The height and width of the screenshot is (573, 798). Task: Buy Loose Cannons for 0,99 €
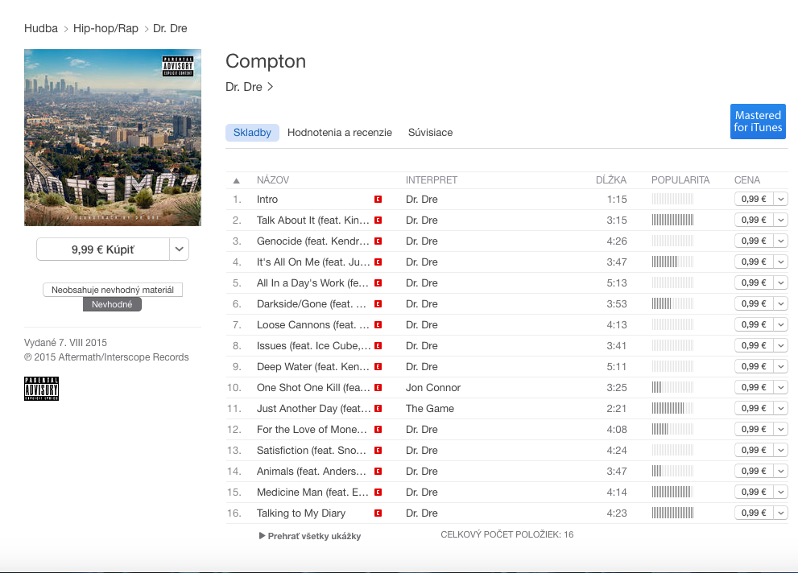pyautogui.click(x=754, y=325)
